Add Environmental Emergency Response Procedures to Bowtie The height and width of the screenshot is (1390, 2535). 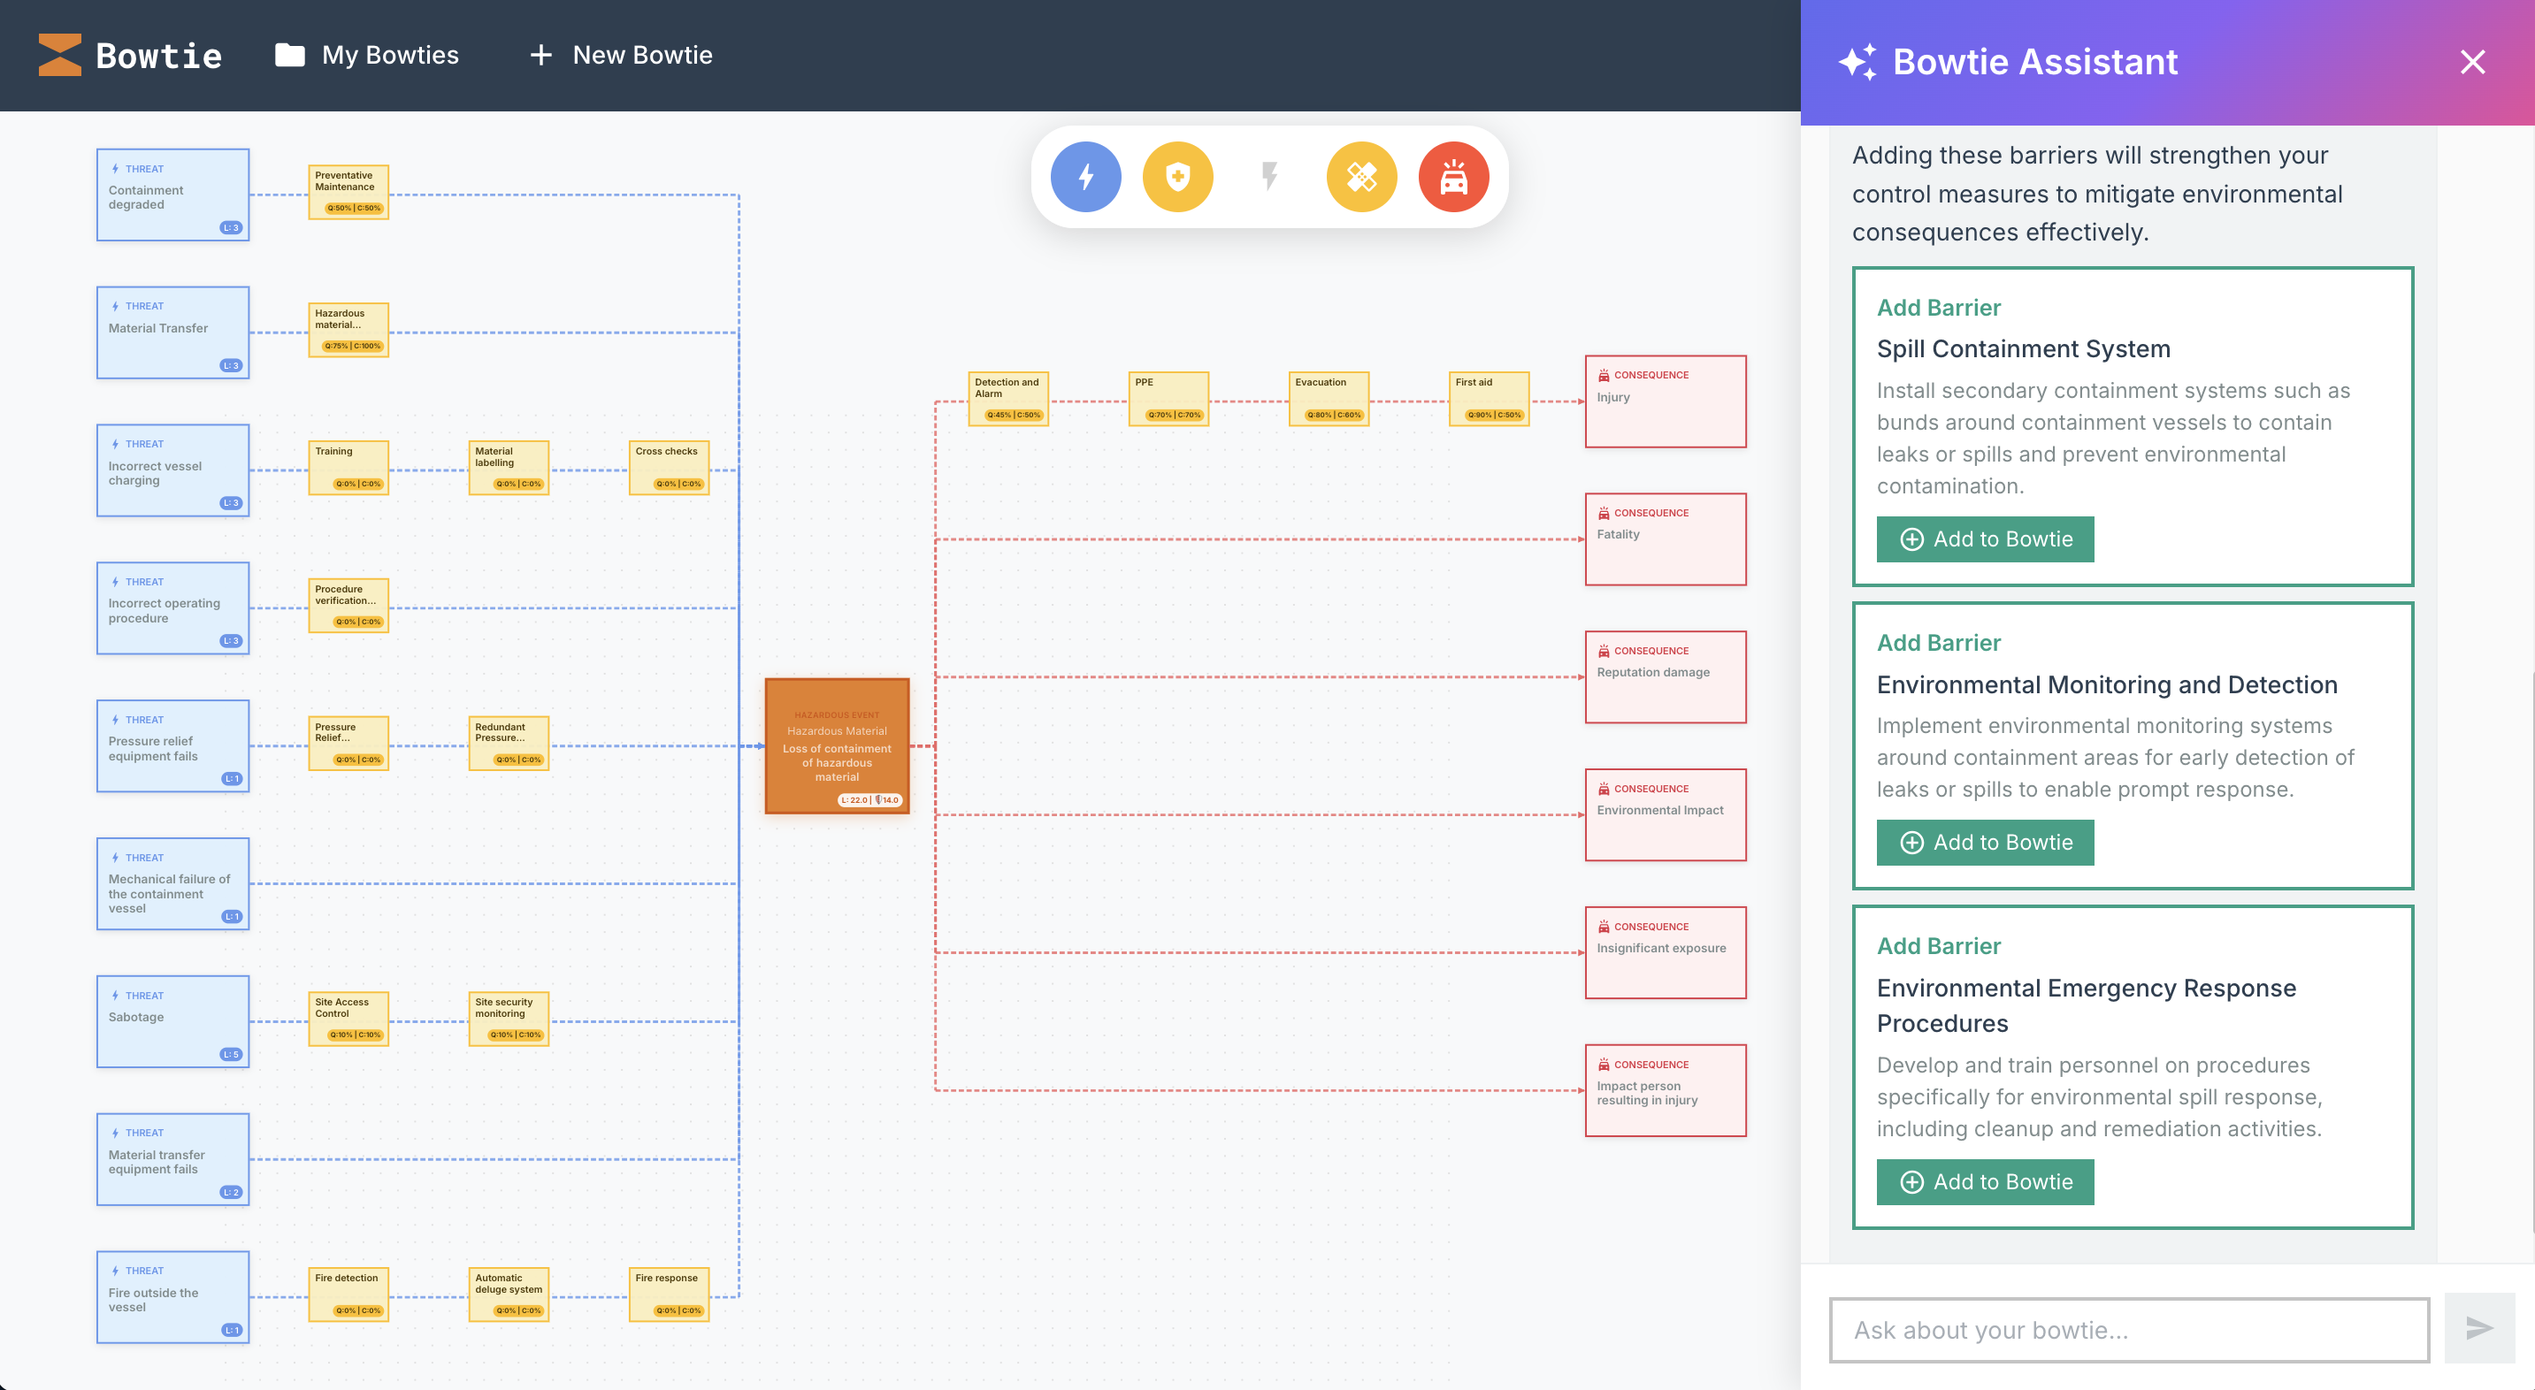(1985, 1181)
